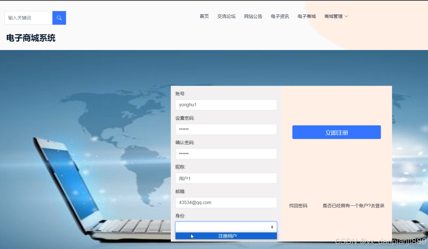
Task: Open 网站公告 announcements page
Action: tap(253, 16)
